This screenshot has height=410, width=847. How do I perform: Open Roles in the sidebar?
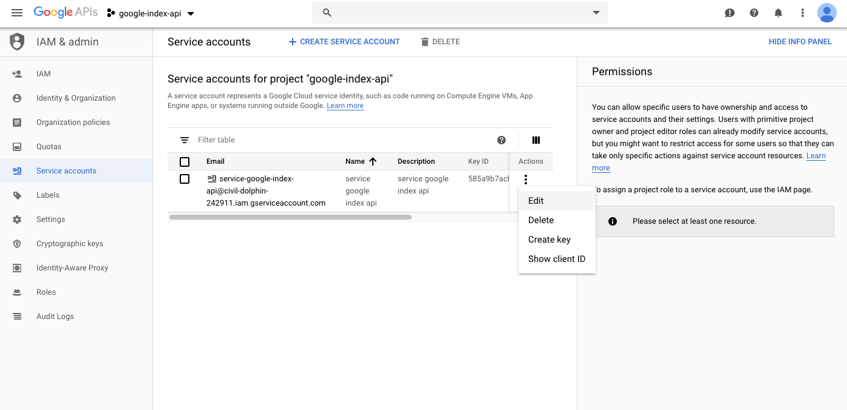[76, 292]
